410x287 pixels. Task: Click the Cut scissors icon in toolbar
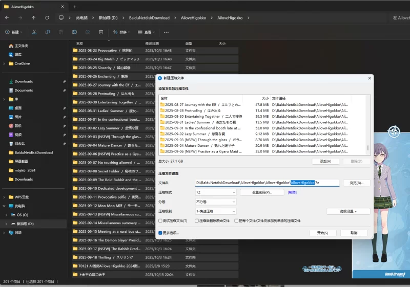[34, 32]
